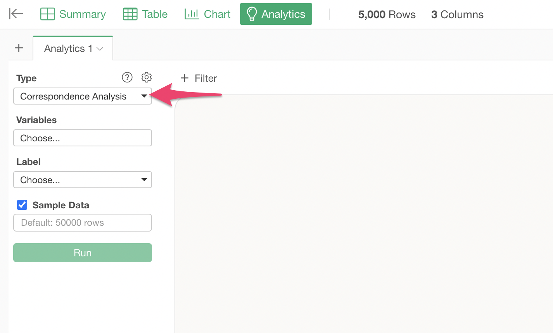Image resolution: width=553 pixels, height=333 pixels.
Task: Click the Variables Choose field
Action: pyautogui.click(x=82, y=138)
